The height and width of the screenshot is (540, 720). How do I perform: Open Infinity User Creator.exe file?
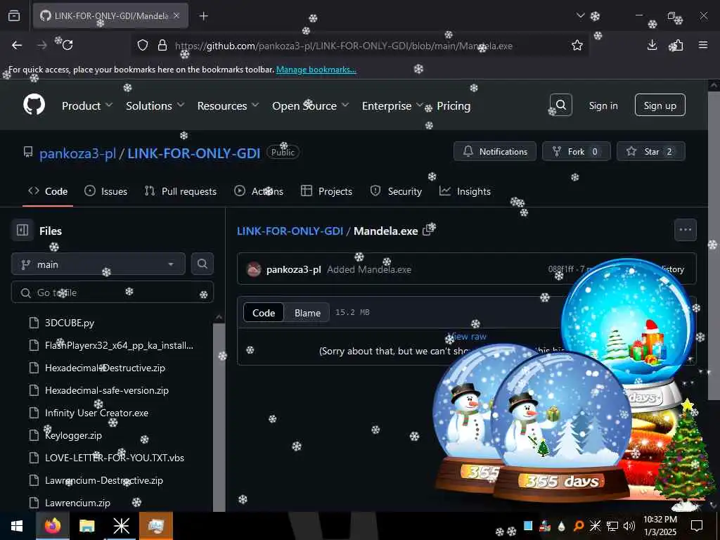tap(96, 413)
